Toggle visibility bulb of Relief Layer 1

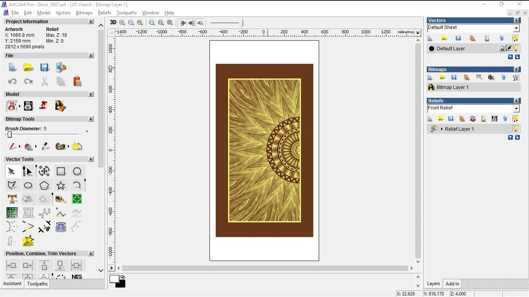(516, 129)
